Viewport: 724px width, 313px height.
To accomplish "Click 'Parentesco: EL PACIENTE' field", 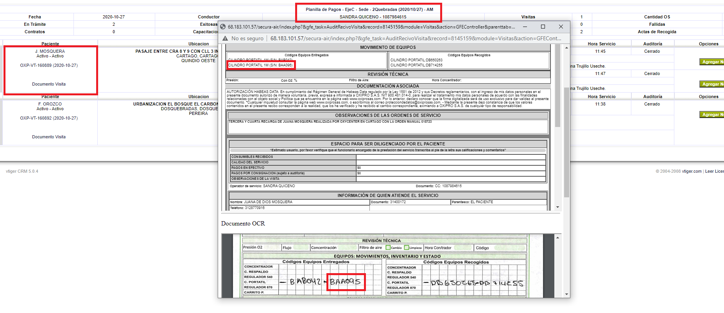I will [472, 202].
